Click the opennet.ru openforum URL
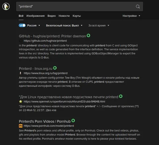 [x=64, y=102]
